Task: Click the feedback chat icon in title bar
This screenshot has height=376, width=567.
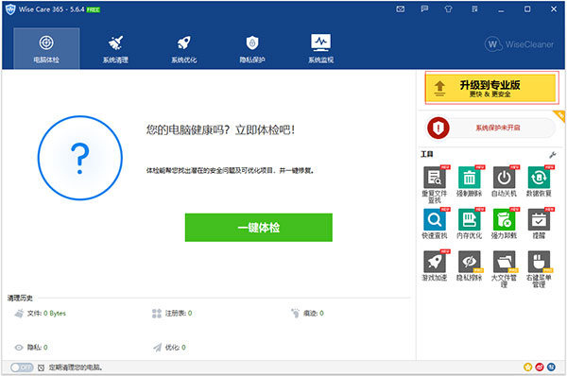Action: 424,9
